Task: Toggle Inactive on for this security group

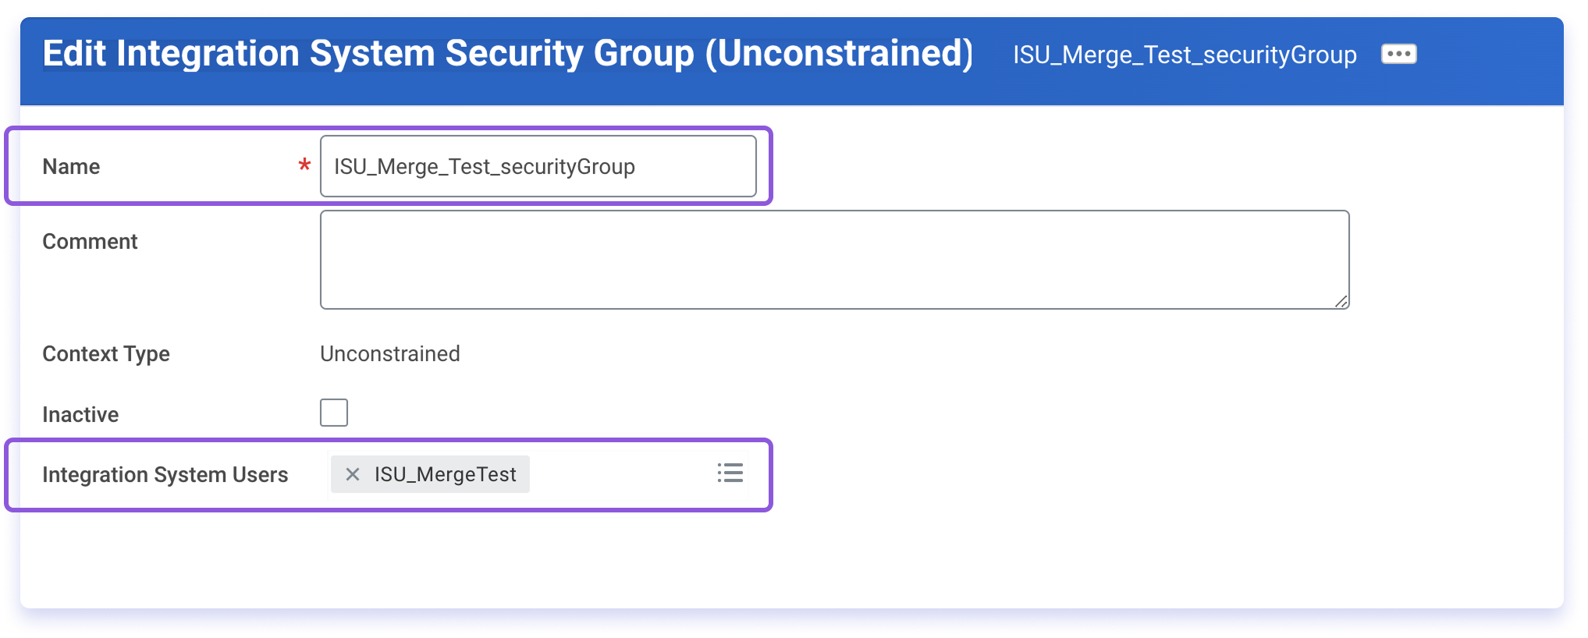Action: pyautogui.click(x=334, y=413)
